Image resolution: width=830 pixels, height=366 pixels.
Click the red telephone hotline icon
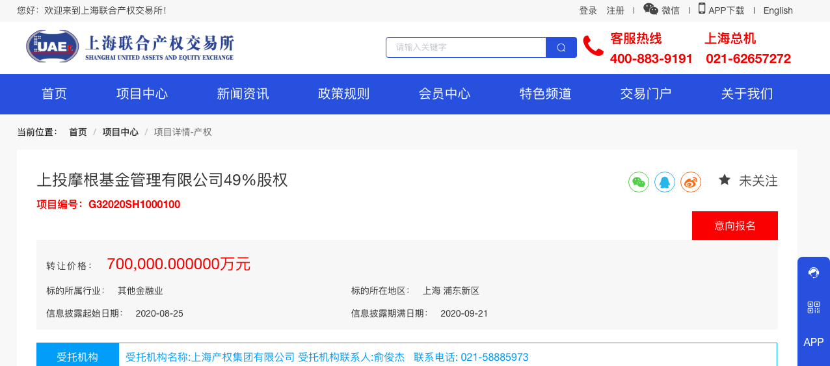(593, 46)
